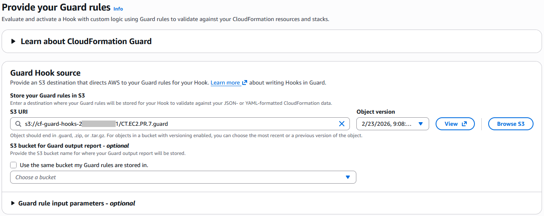Click the Guard Hook source heading

click(45, 73)
